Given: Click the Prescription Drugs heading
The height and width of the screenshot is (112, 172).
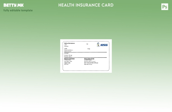Looking at the screenshot, I should [89, 59].
